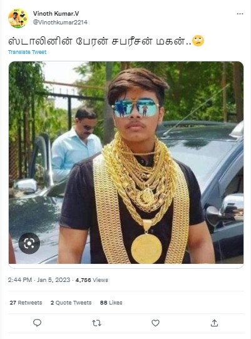Click the reply speech bubble icon
The width and height of the screenshot is (251, 339).
click(37, 323)
